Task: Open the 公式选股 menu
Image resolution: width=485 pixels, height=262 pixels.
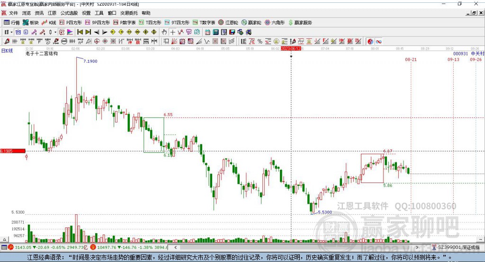Action: (69, 13)
